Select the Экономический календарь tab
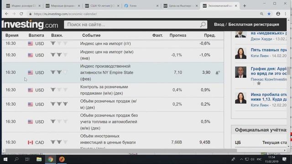292x164 pixels. click(219, 6)
